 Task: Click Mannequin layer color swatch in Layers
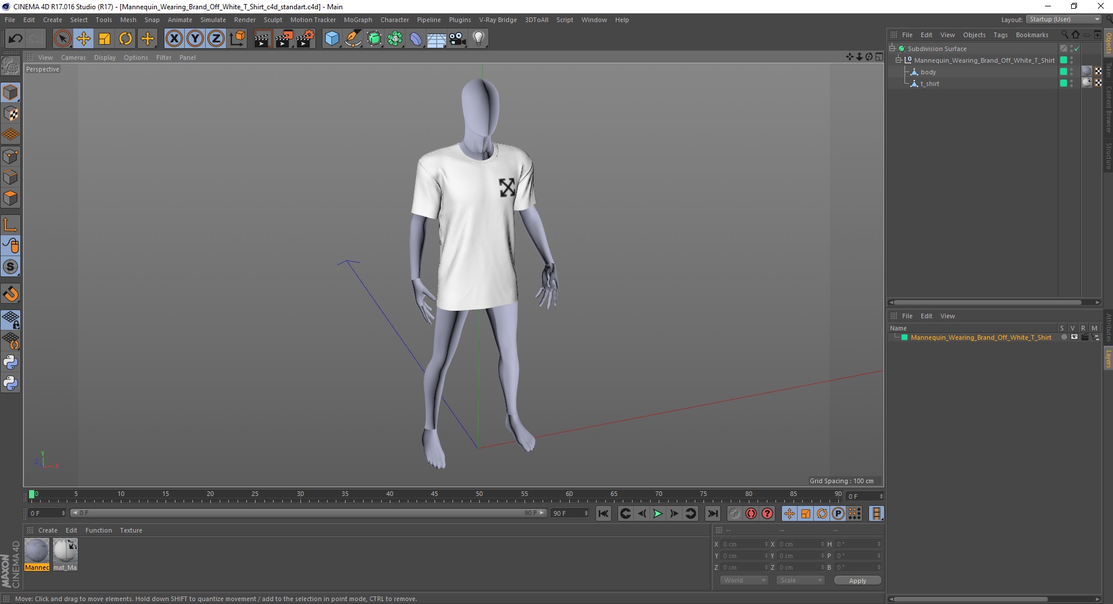click(904, 337)
